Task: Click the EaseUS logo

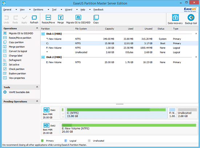Action: coord(190,9)
